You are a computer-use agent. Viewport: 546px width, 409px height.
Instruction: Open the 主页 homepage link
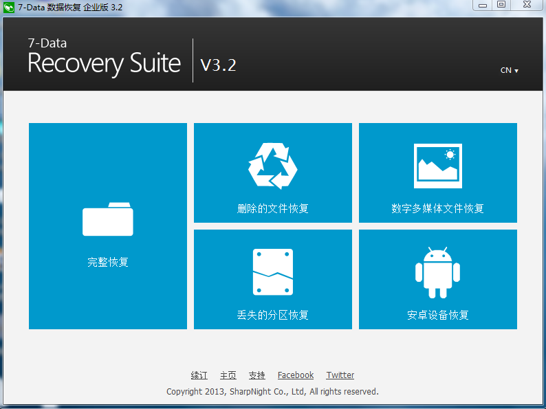(x=228, y=375)
